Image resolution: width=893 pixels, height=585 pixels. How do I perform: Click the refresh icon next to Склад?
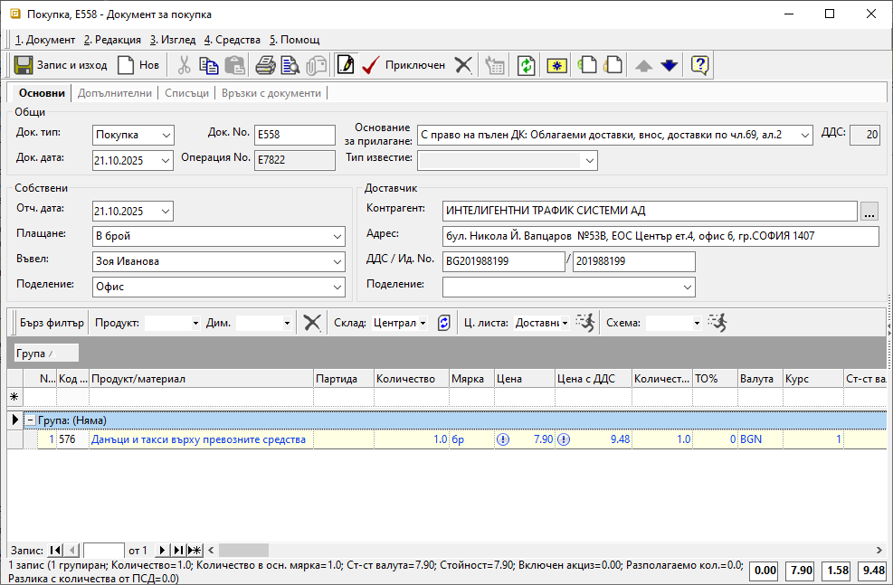point(443,323)
